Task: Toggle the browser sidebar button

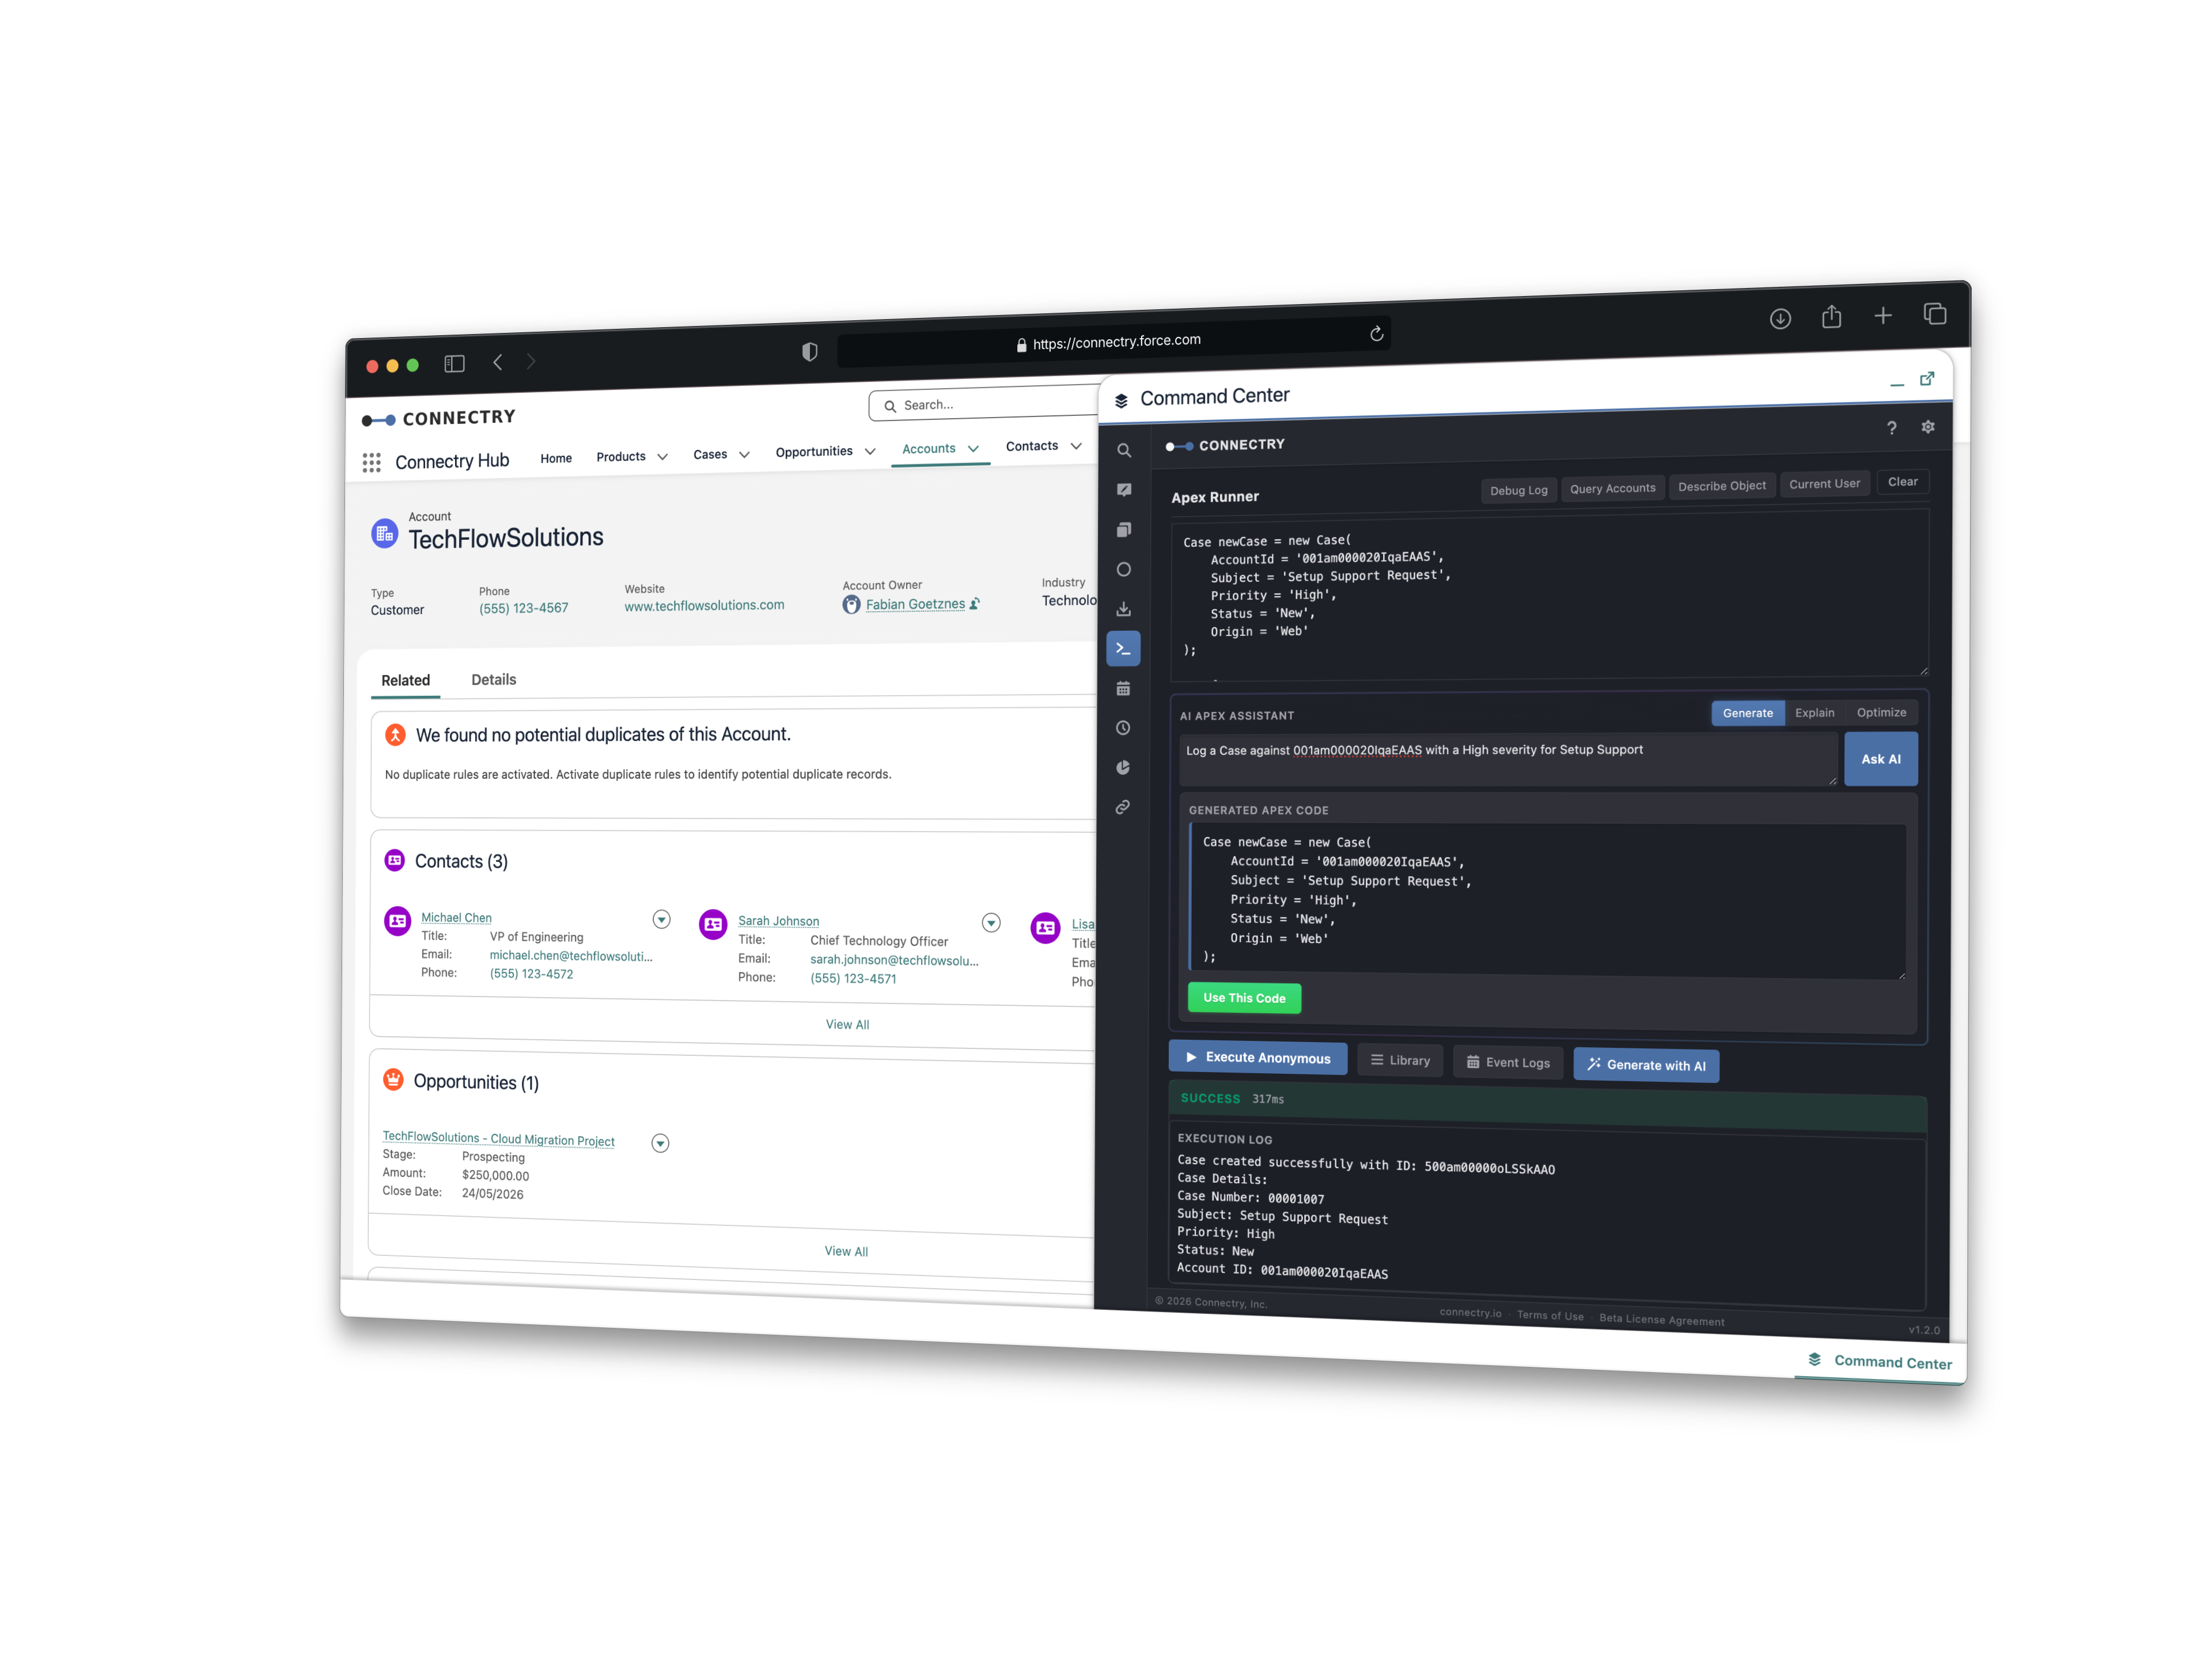Action: (454, 363)
